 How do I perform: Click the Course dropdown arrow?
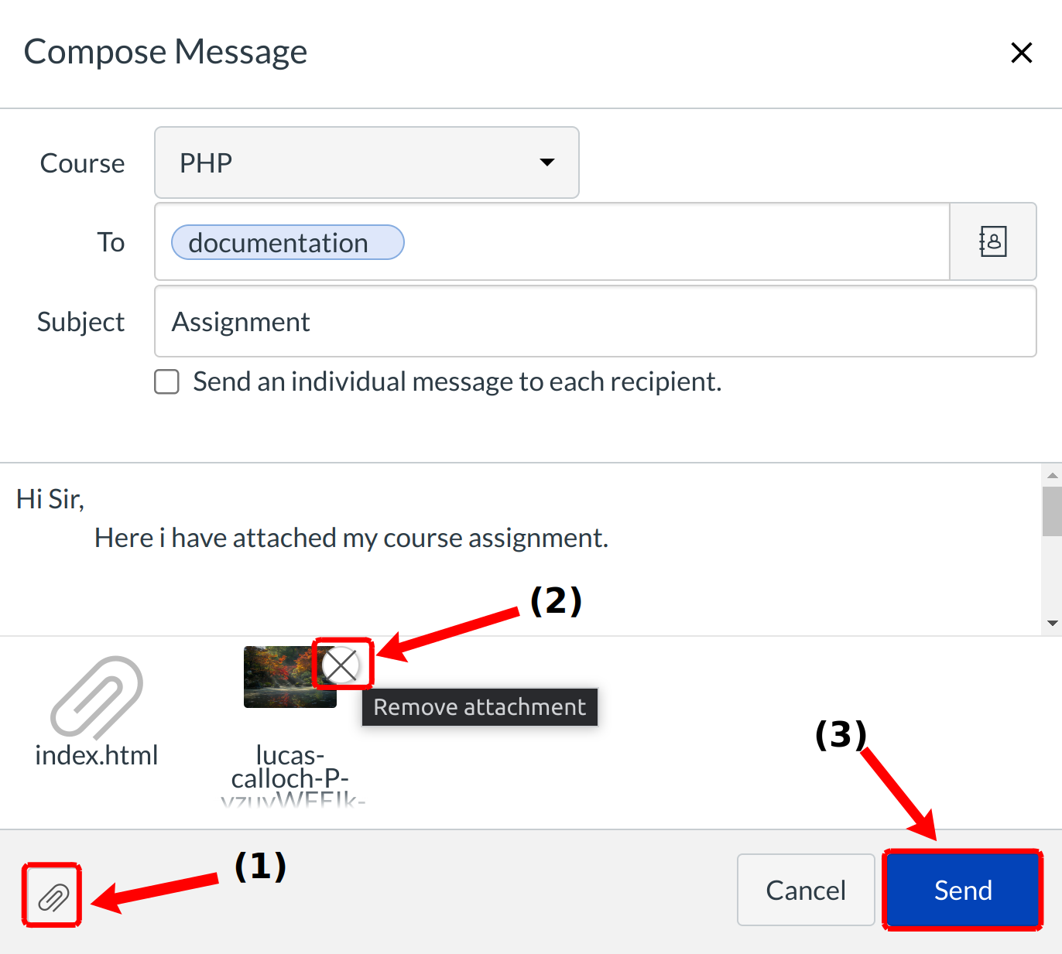coord(547,162)
